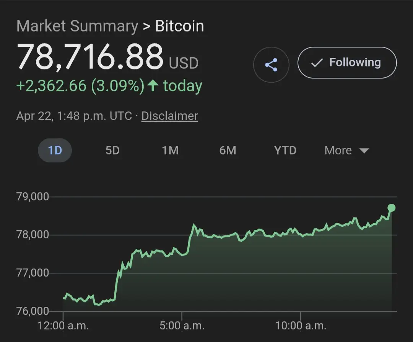Click the share icon button

click(x=271, y=64)
